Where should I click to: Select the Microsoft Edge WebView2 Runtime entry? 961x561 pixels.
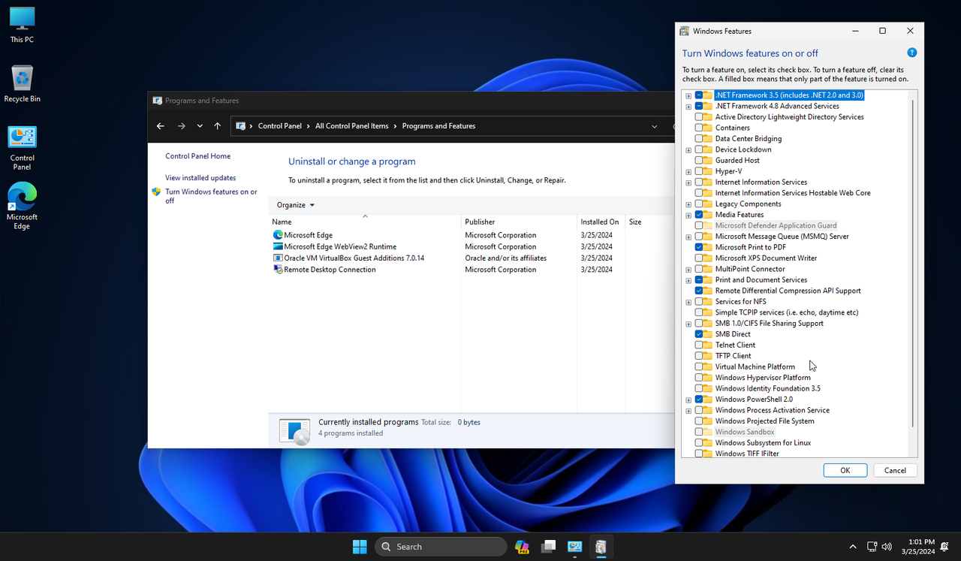click(x=340, y=246)
